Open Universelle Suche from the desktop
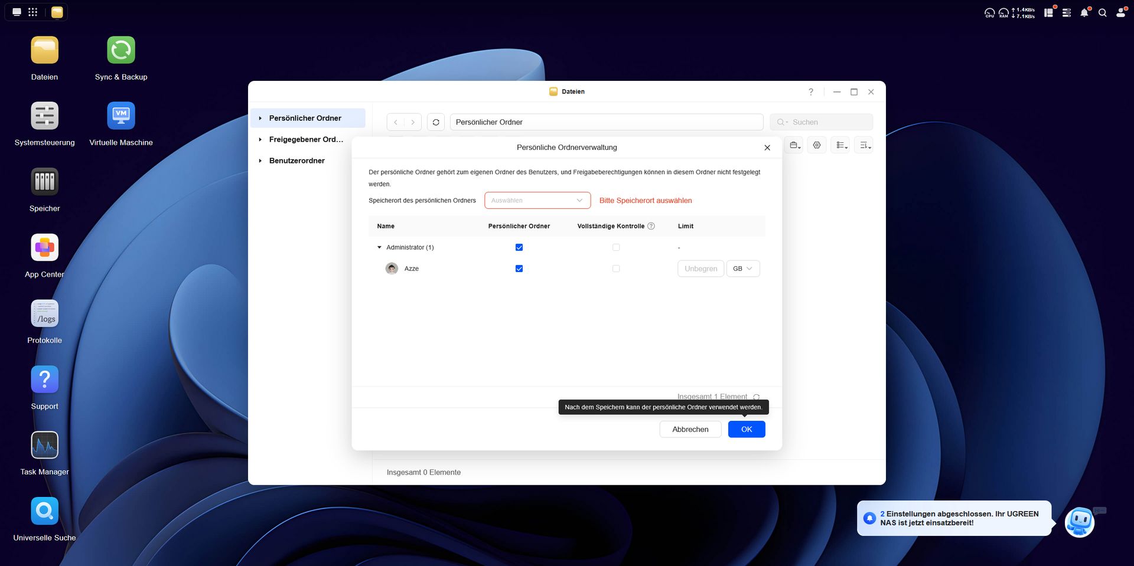The height and width of the screenshot is (566, 1134). tap(44, 511)
